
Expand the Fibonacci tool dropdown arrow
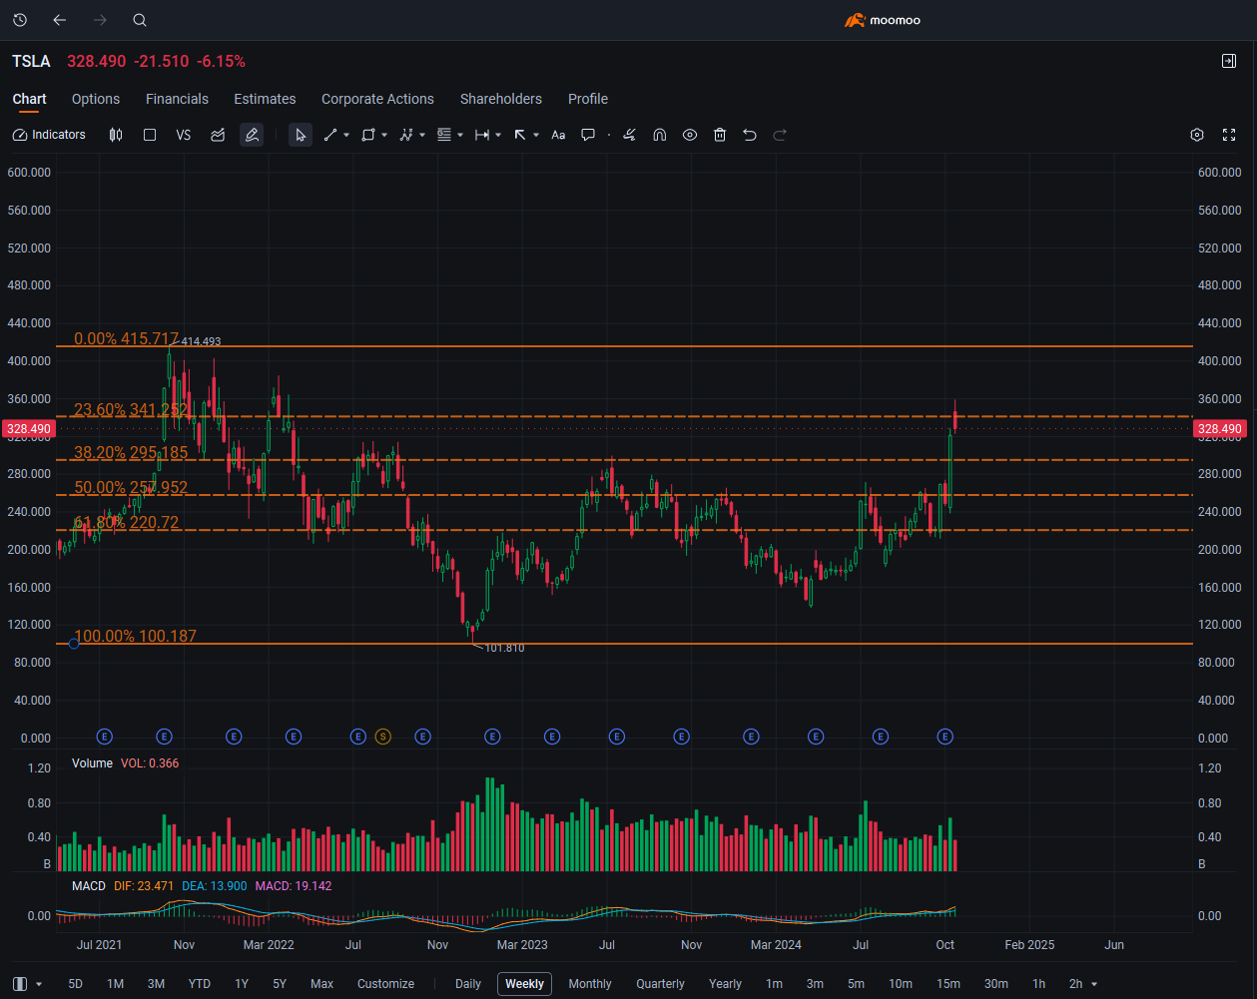point(460,135)
